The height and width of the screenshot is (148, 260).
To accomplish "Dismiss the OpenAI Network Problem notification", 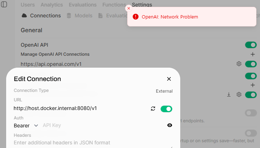I will pos(129,8).
